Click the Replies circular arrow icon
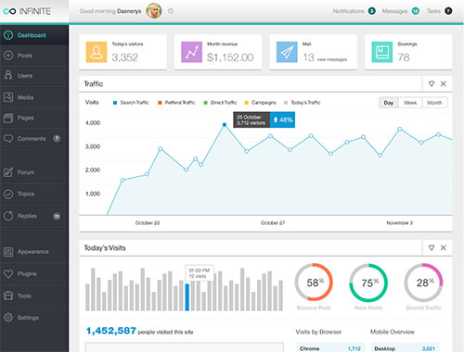 click(x=8, y=216)
